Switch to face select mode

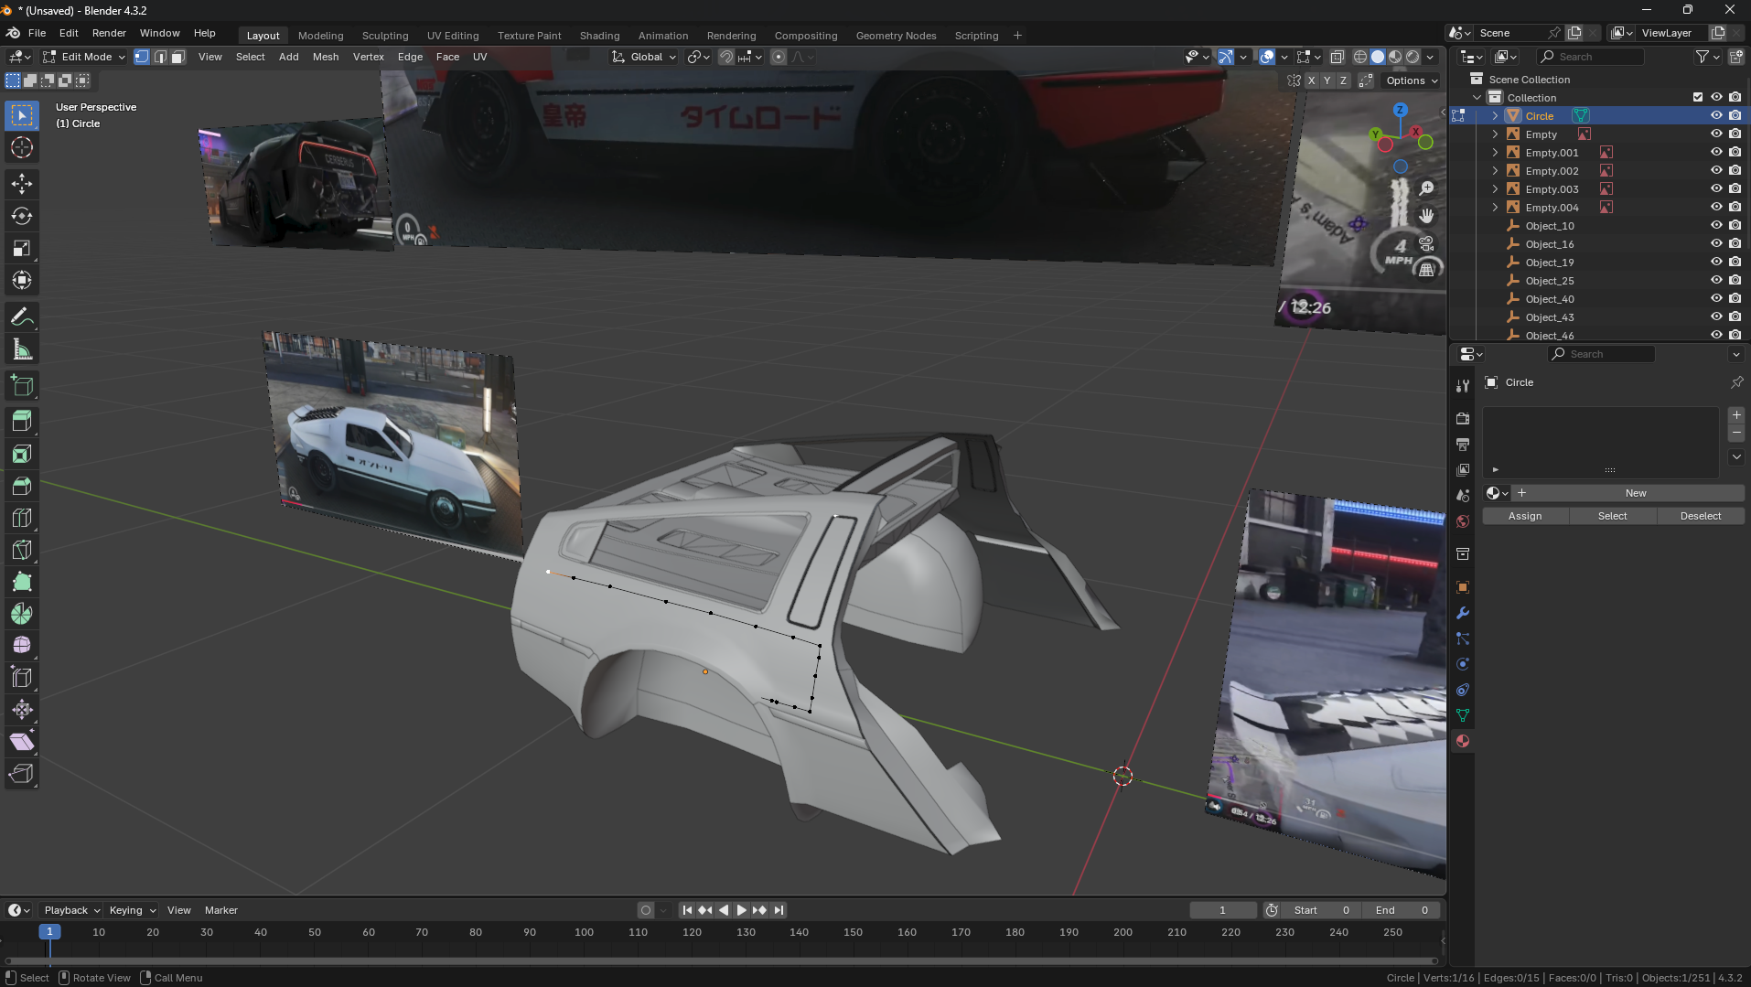(178, 57)
